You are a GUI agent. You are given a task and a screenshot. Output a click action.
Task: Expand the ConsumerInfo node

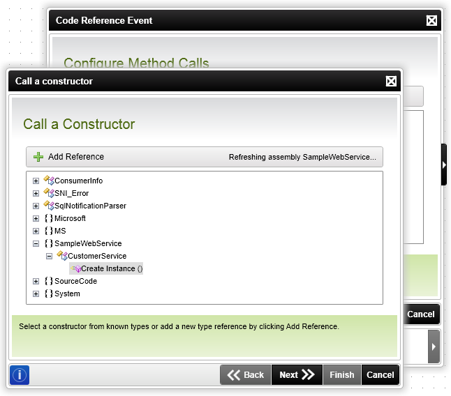[36, 181]
